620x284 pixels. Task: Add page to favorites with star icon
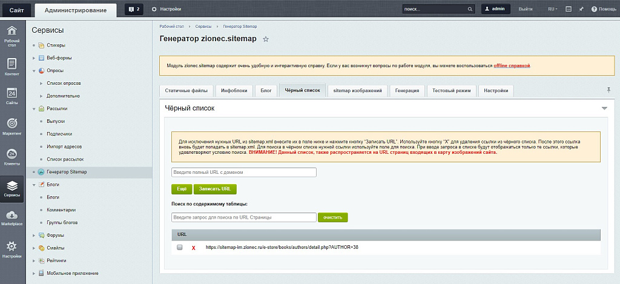click(x=266, y=39)
